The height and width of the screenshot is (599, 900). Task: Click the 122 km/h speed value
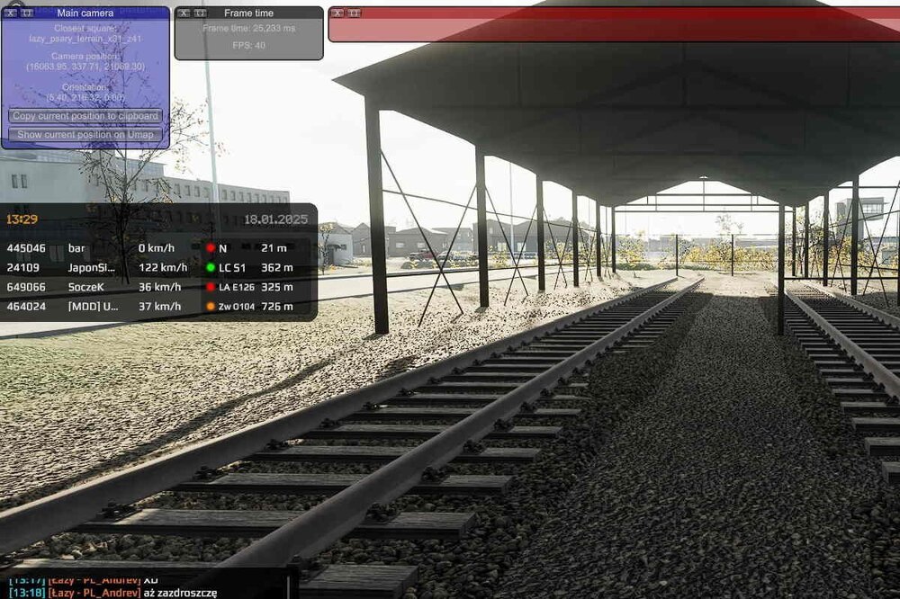point(163,268)
